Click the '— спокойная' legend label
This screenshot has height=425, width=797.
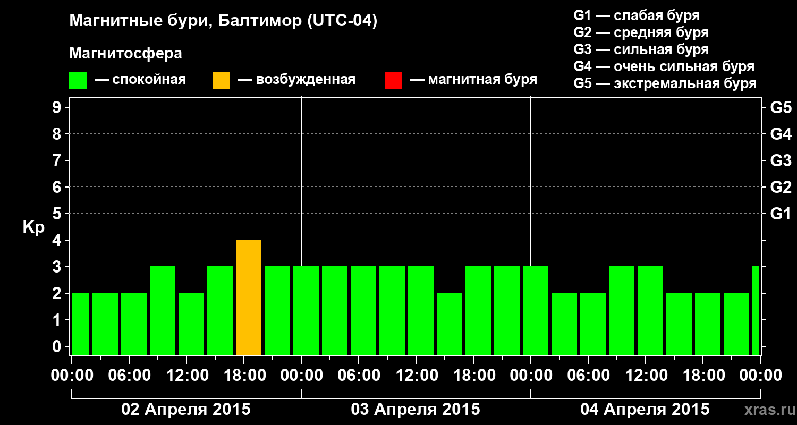pyautogui.click(x=140, y=80)
